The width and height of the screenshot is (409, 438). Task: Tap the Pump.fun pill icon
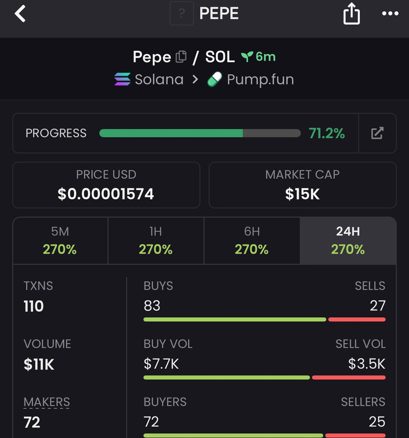215,80
